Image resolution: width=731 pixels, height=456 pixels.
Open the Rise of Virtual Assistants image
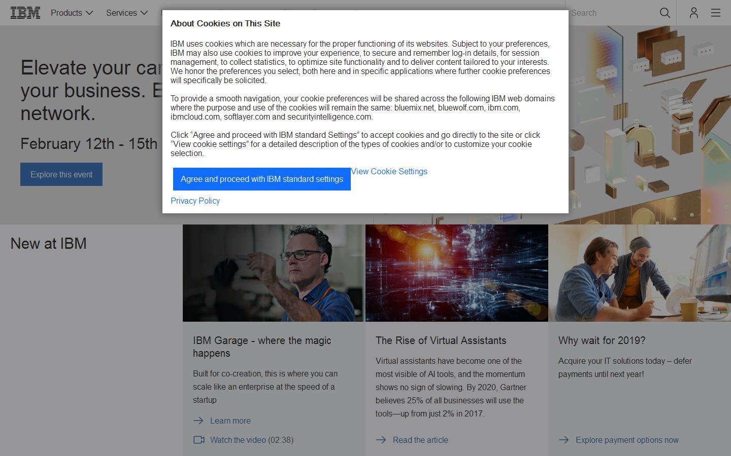pyautogui.click(x=456, y=273)
